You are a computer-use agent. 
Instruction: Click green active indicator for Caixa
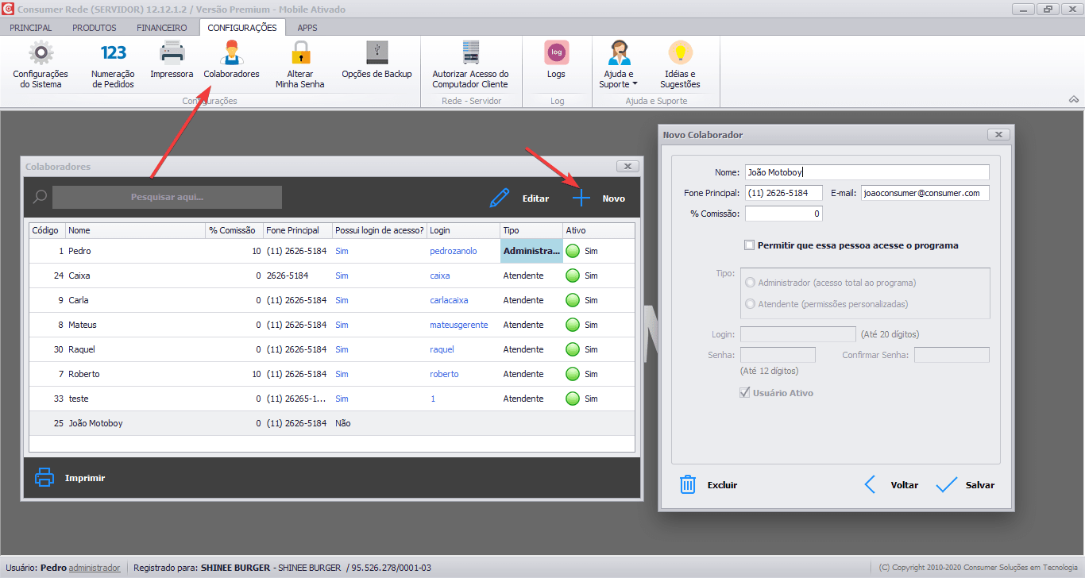(x=573, y=276)
